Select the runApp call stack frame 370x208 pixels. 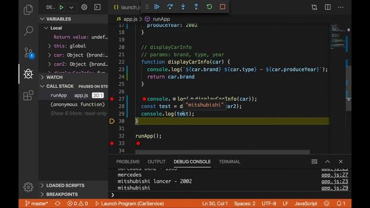pyautogui.click(x=73, y=95)
